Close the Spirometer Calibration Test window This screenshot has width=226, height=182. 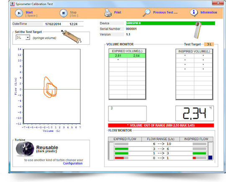[x=218, y=3]
